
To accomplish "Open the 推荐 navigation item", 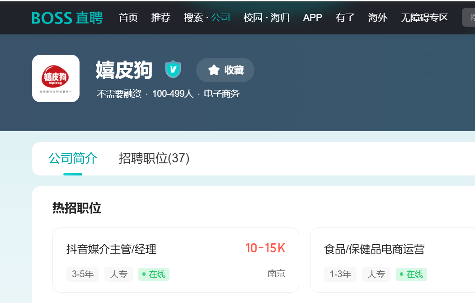I will pos(161,18).
